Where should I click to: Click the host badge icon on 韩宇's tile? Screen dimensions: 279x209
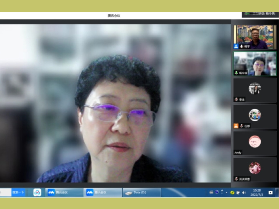tap(236, 46)
